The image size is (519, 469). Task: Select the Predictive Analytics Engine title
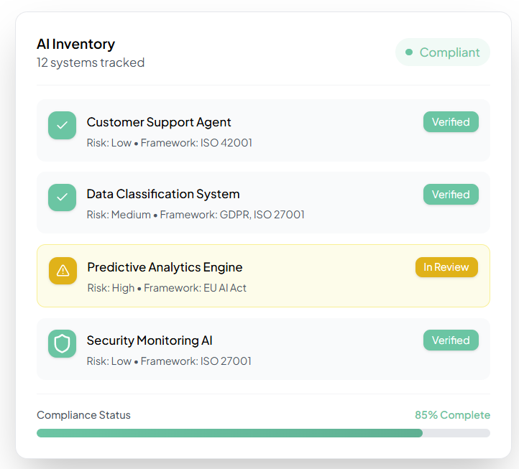click(x=165, y=267)
